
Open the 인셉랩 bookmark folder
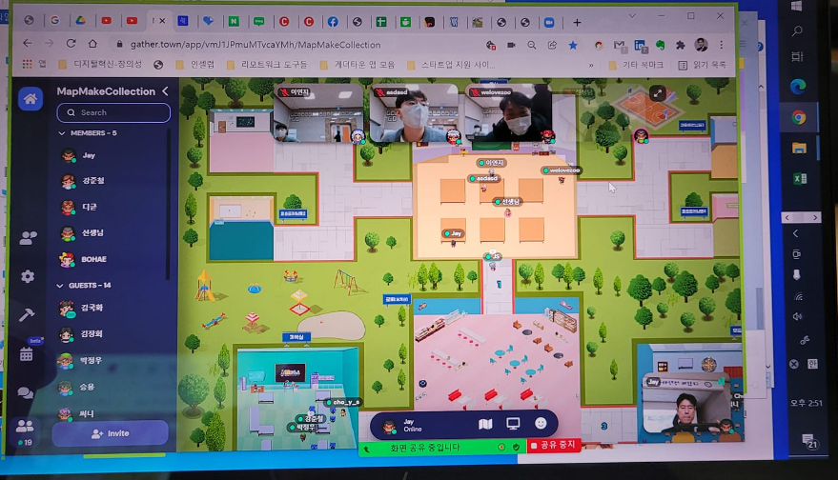coord(195,65)
